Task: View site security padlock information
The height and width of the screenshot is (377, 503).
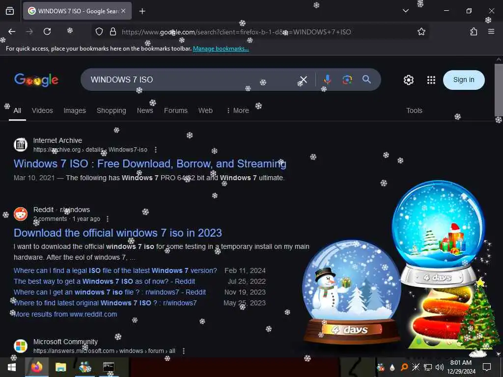Action: pos(112,31)
